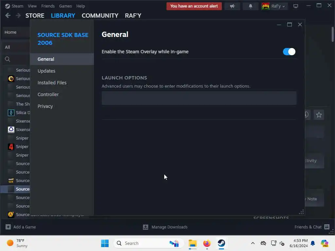Click the Add a Game plus icon
Screen dimensions: 335x251
(x=8, y=227)
